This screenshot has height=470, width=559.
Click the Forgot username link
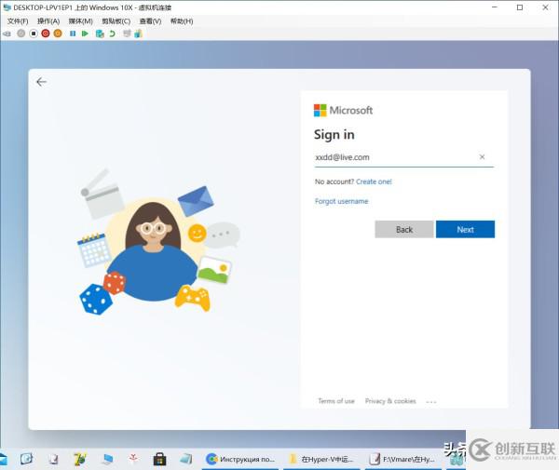point(342,201)
